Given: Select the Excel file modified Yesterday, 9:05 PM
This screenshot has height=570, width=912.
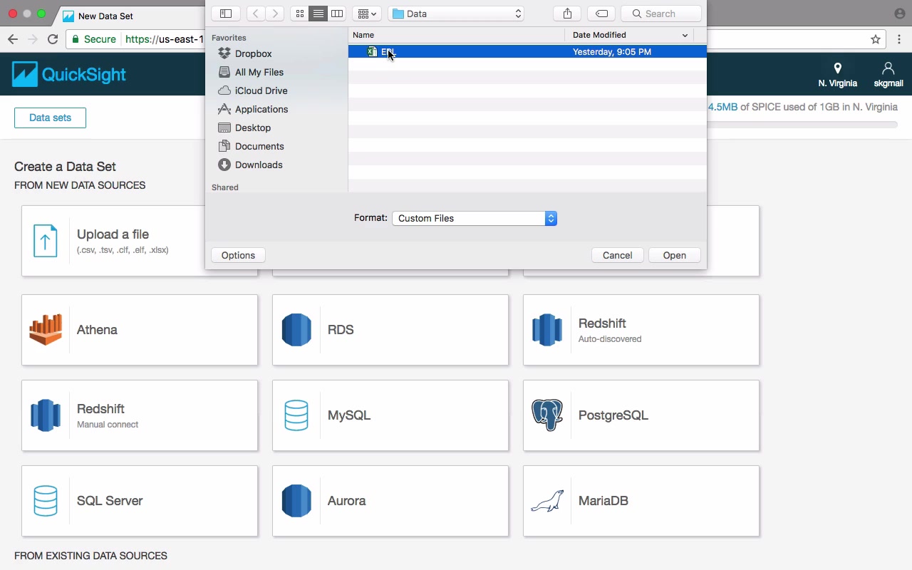Looking at the screenshot, I should pos(527,51).
